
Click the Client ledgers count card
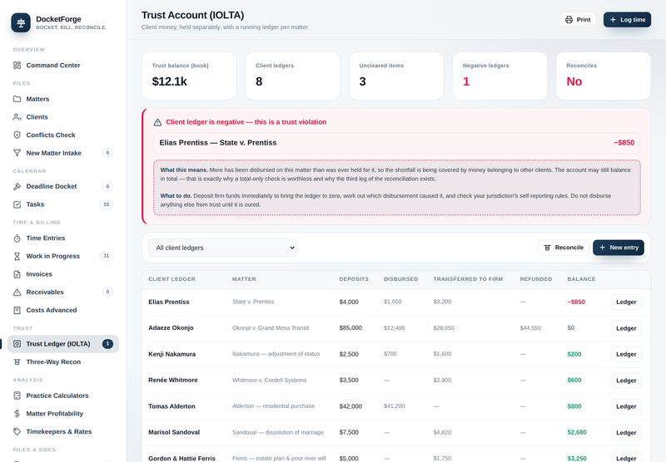[293, 76]
